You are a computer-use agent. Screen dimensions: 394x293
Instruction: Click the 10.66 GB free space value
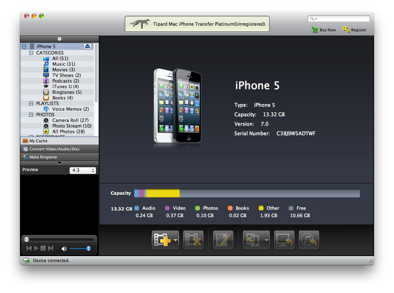[x=300, y=215]
